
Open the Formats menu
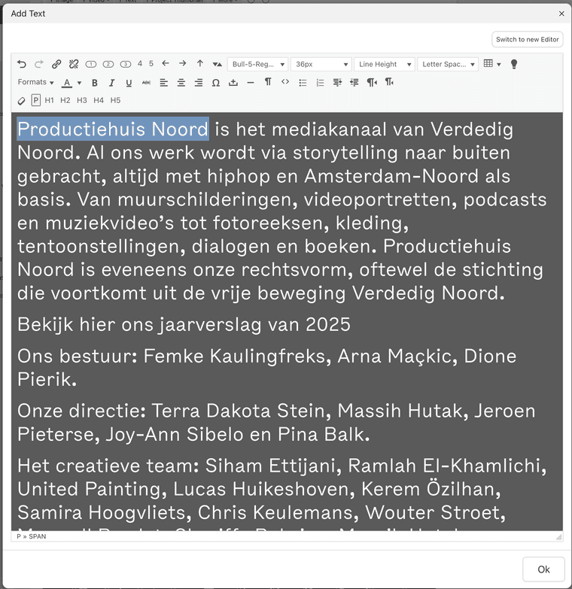point(35,82)
